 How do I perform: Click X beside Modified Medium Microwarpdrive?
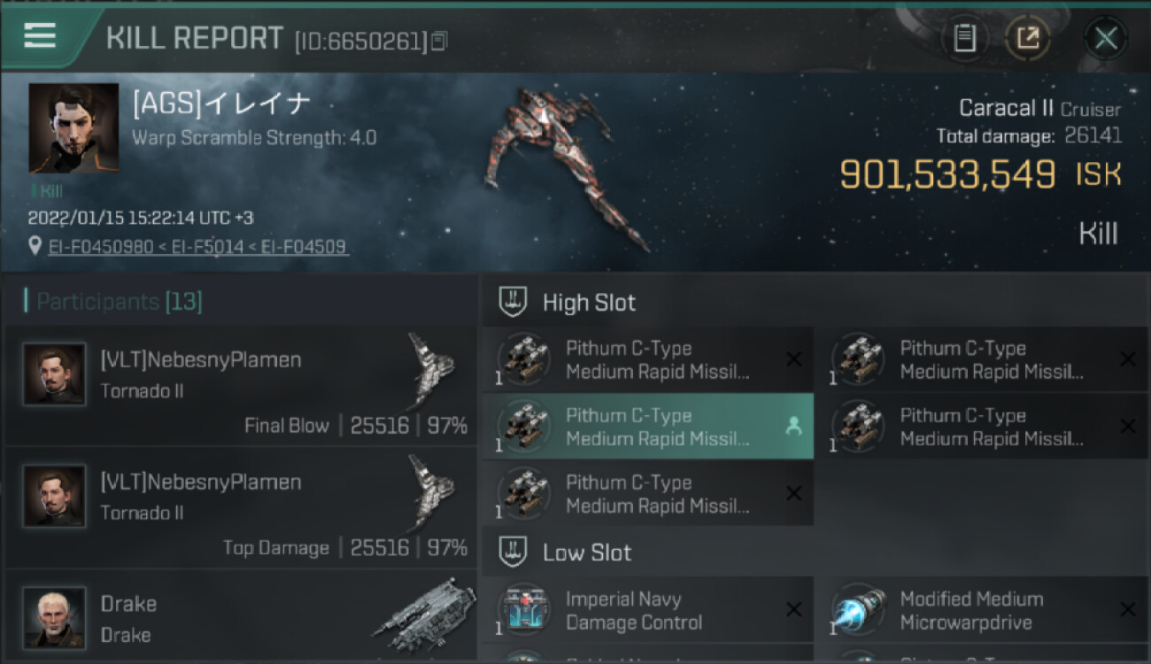click(x=1127, y=609)
